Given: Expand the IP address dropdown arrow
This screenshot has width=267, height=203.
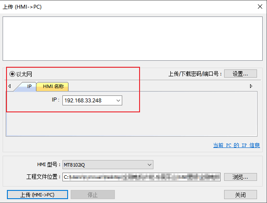Looking at the screenshot, I should pos(117,101).
